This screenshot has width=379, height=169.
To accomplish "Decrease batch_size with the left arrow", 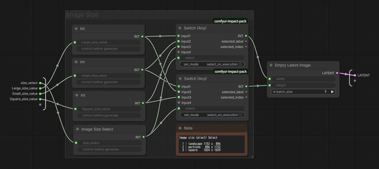I will [274, 92].
